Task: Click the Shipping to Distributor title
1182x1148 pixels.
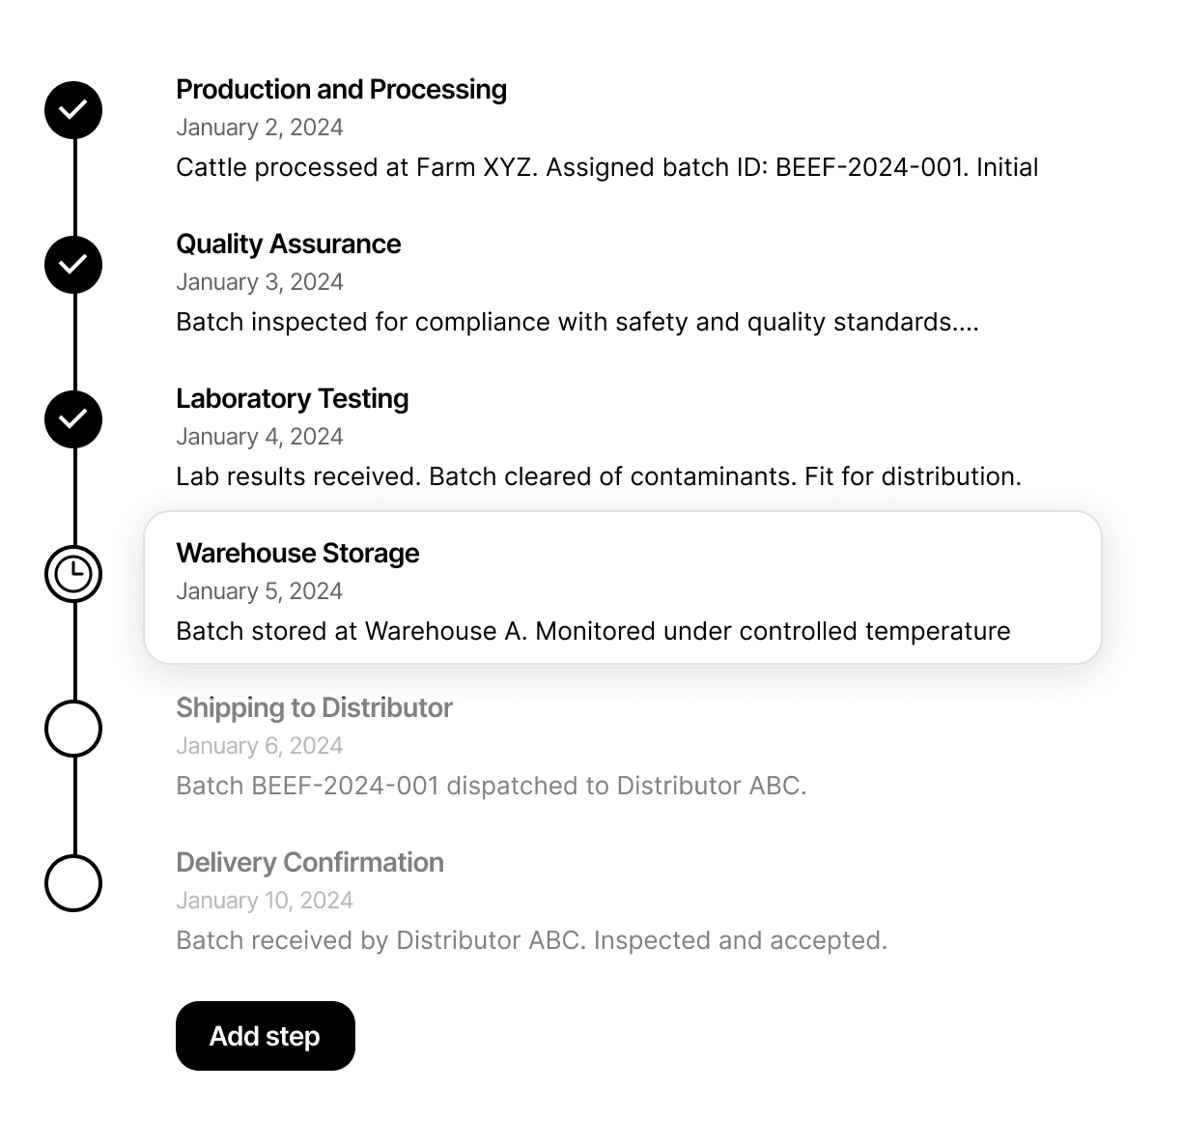Action: [314, 708]
